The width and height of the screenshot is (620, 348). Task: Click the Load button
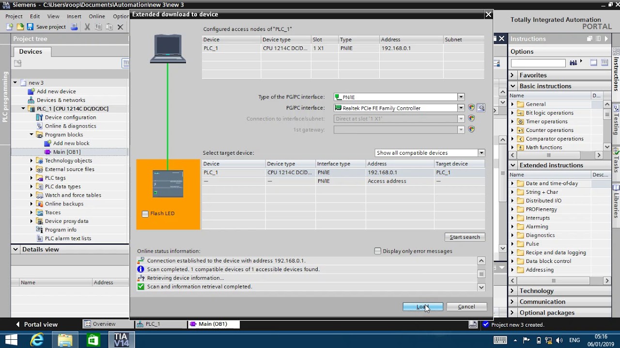tap(423, 306)
